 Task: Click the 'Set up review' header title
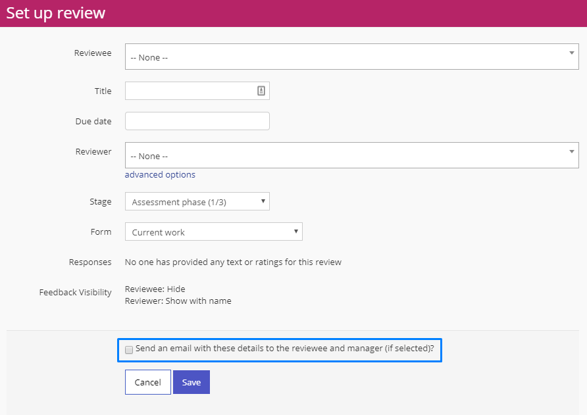pyautogui.click(x=56, y=13)
